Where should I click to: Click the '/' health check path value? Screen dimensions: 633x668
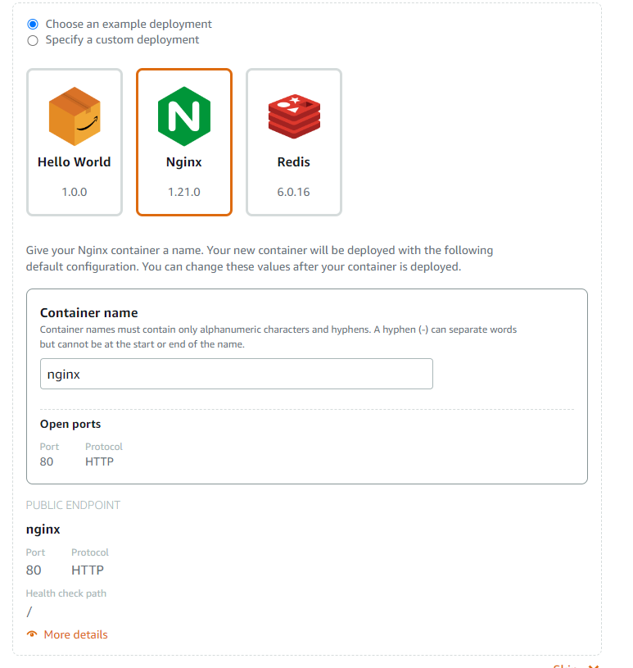(x=29, y=611)
